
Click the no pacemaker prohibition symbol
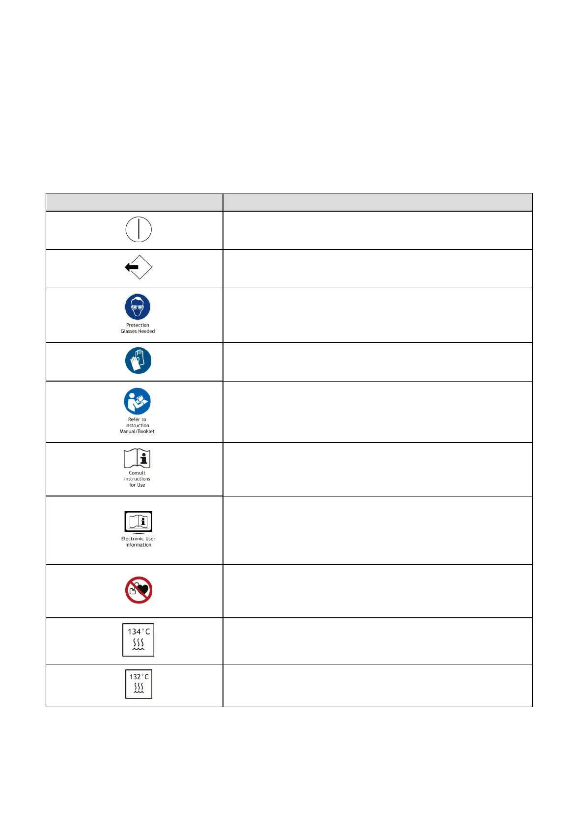coord(139,590)
